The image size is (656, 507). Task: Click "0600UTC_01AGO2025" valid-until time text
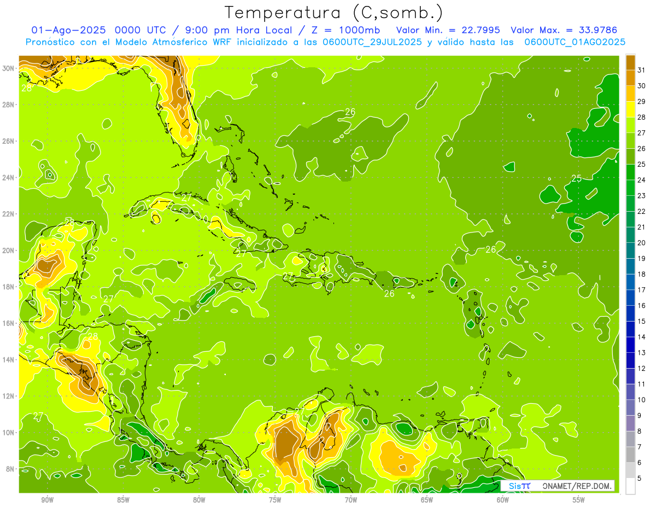[575, 42]
